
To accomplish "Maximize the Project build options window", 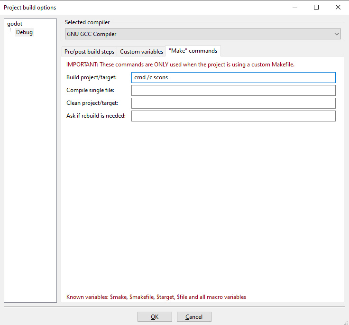I will [316, 7].
